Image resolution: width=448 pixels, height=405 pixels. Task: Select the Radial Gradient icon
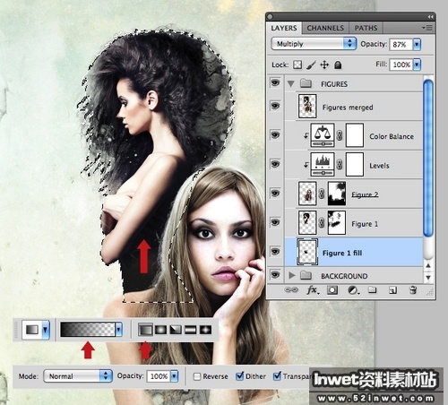pos(160,330)
